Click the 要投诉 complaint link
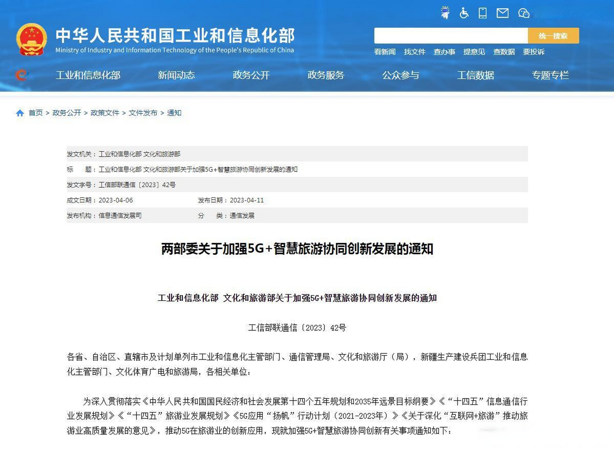This screenshot has width=614, height=450. click(533, 52)
